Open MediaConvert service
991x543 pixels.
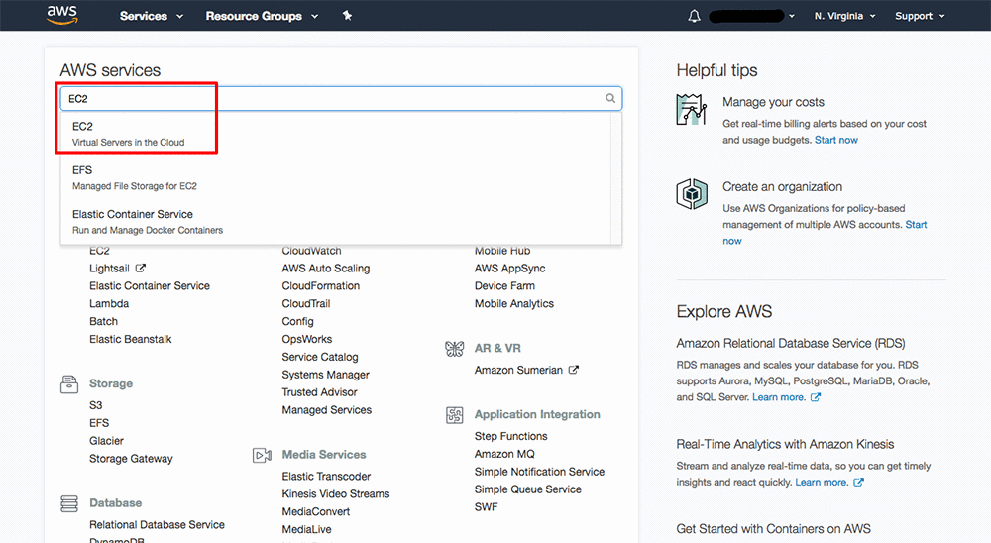pos(315,511)
